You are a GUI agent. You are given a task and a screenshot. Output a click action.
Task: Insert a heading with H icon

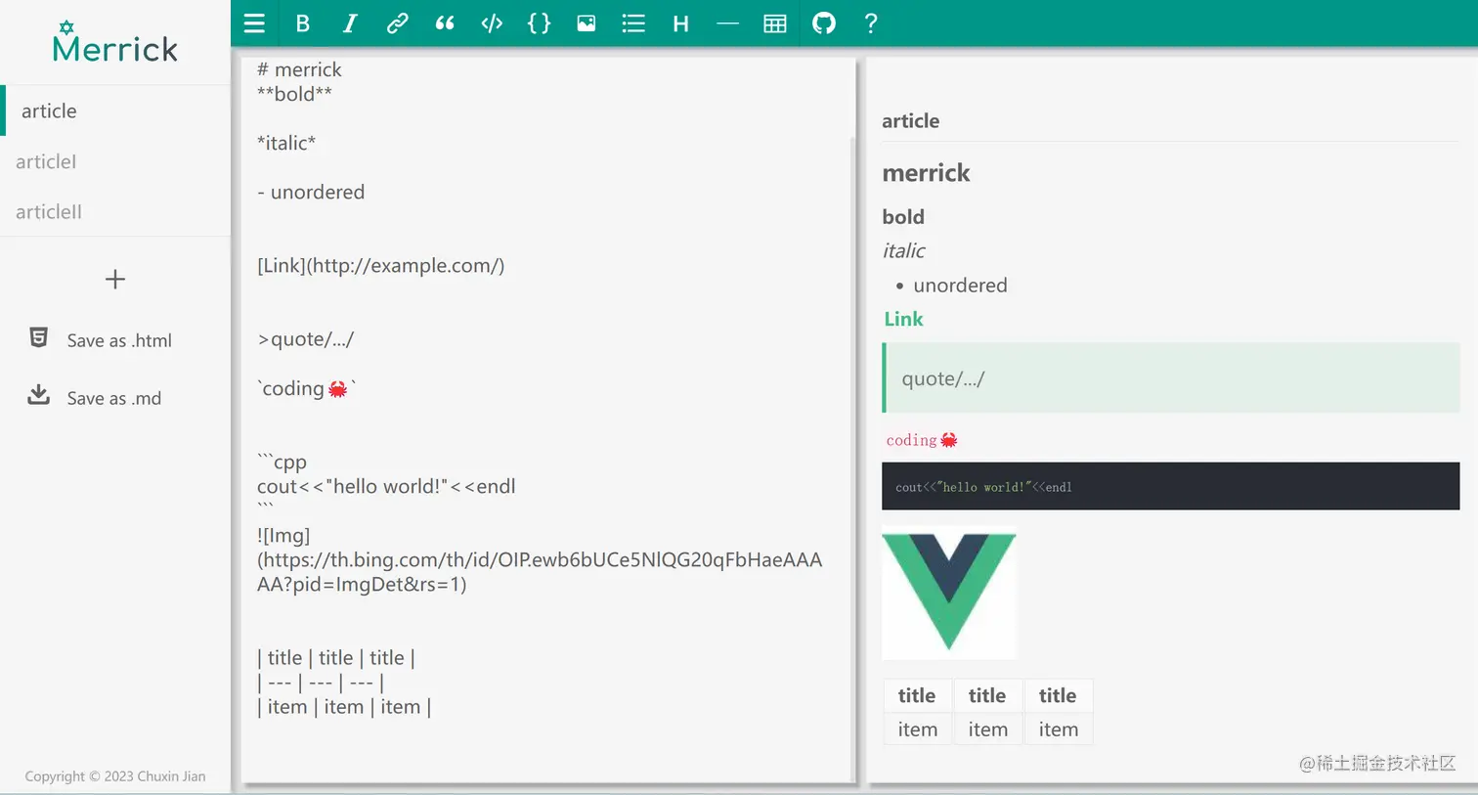pyautogui.click(x=680, y=23)
